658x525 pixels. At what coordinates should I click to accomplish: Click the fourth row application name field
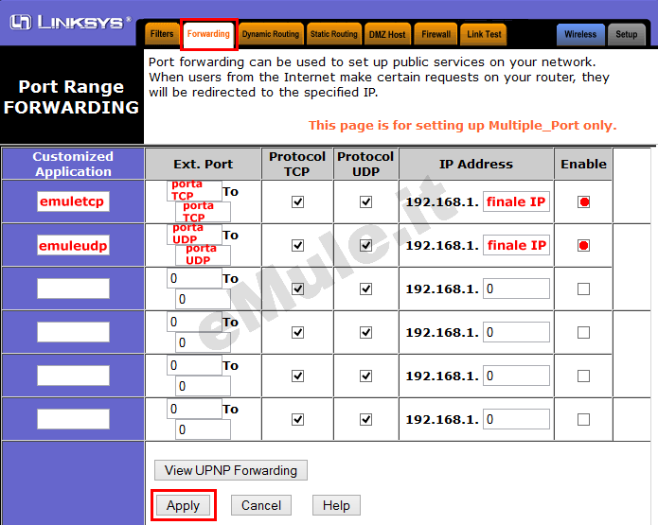click(x=73, y=332)
